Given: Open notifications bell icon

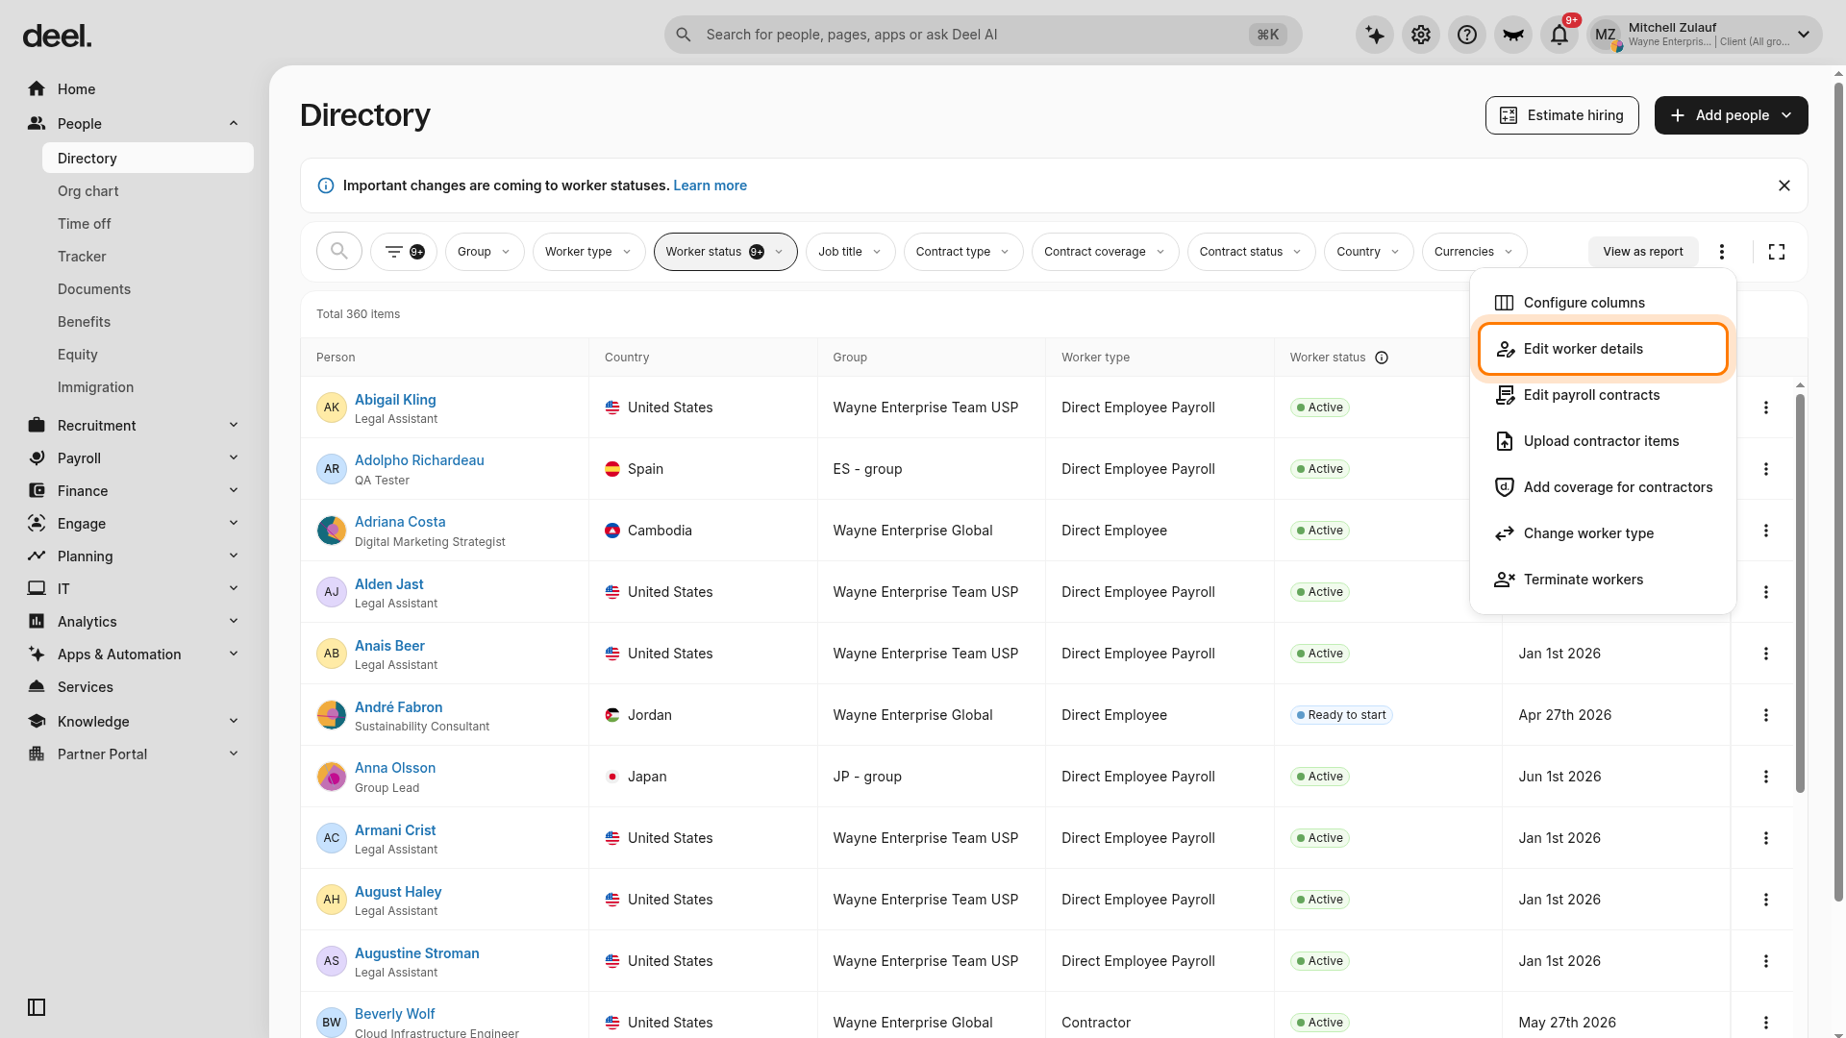Looking at the screenshot, I should coord(1559,35).
